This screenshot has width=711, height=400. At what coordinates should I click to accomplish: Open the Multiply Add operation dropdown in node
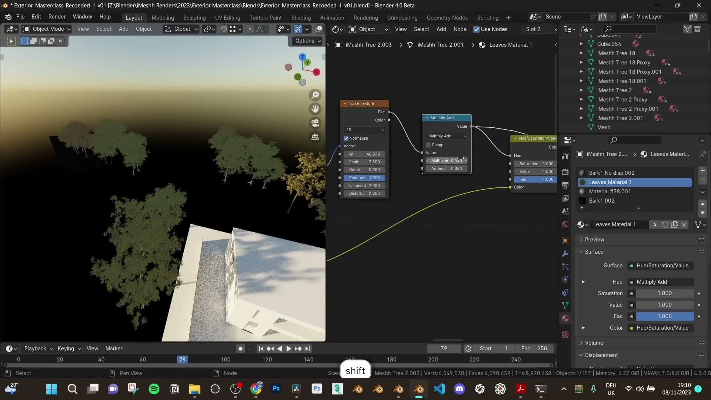click(447, 136)
